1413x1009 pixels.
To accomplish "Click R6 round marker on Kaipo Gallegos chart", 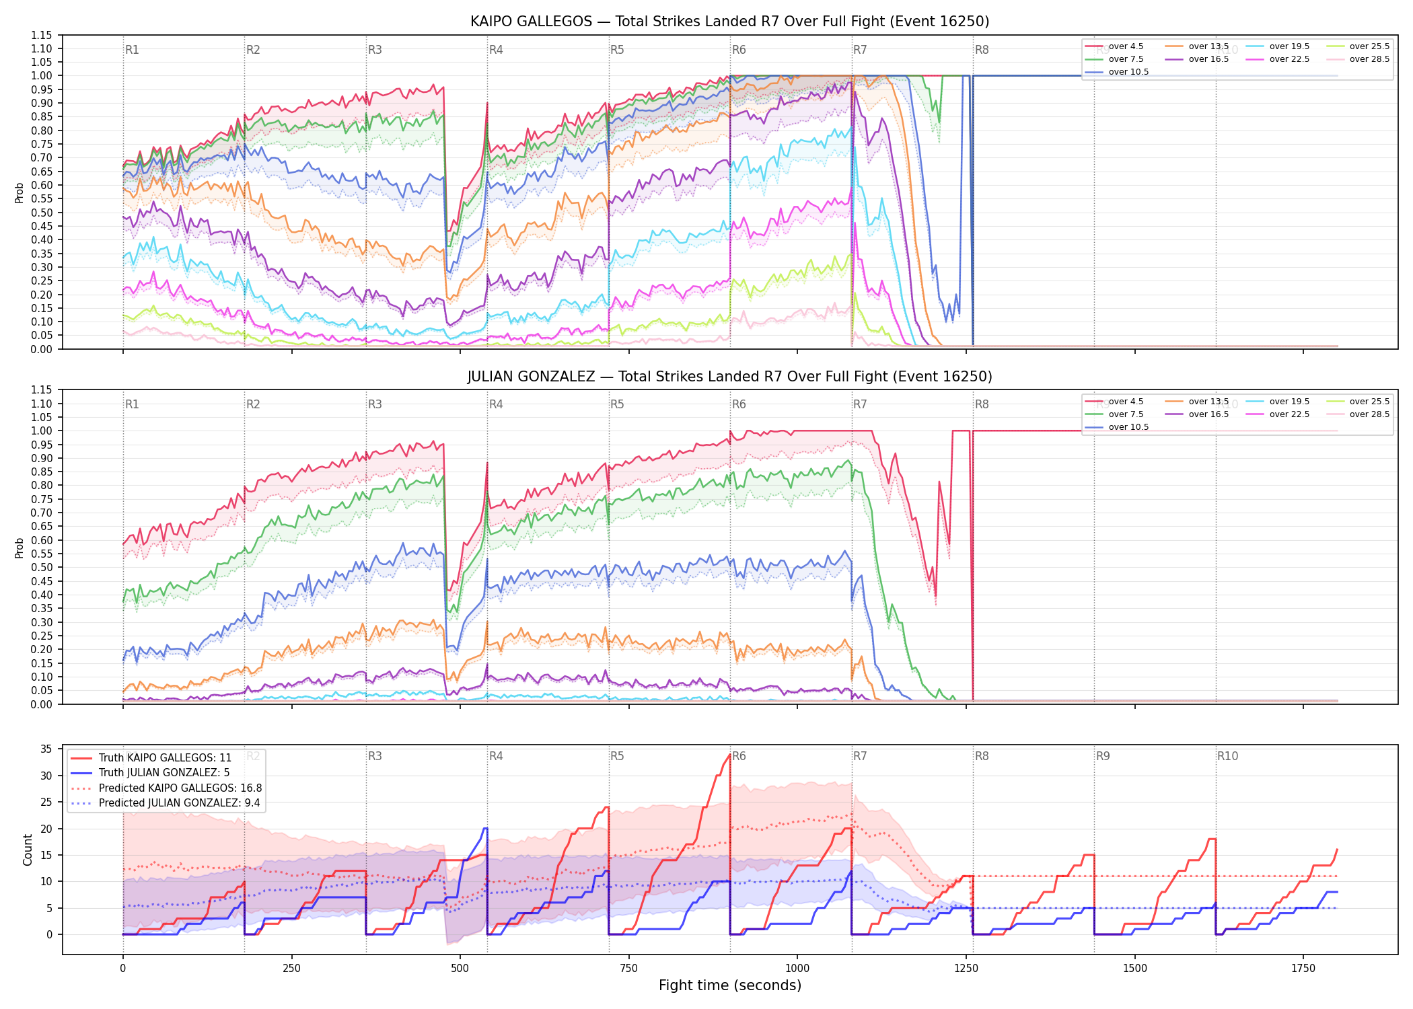I will (739, 50).
